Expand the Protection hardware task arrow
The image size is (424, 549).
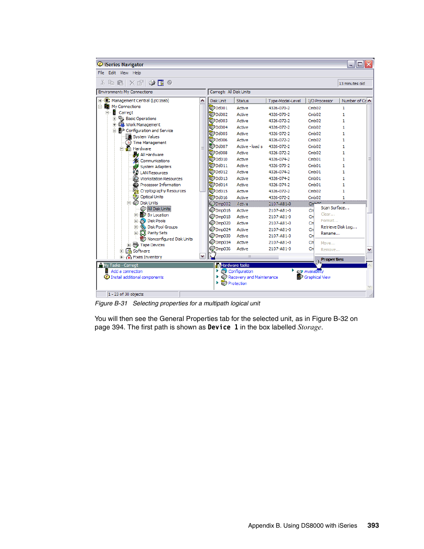[x=217, y=283]
